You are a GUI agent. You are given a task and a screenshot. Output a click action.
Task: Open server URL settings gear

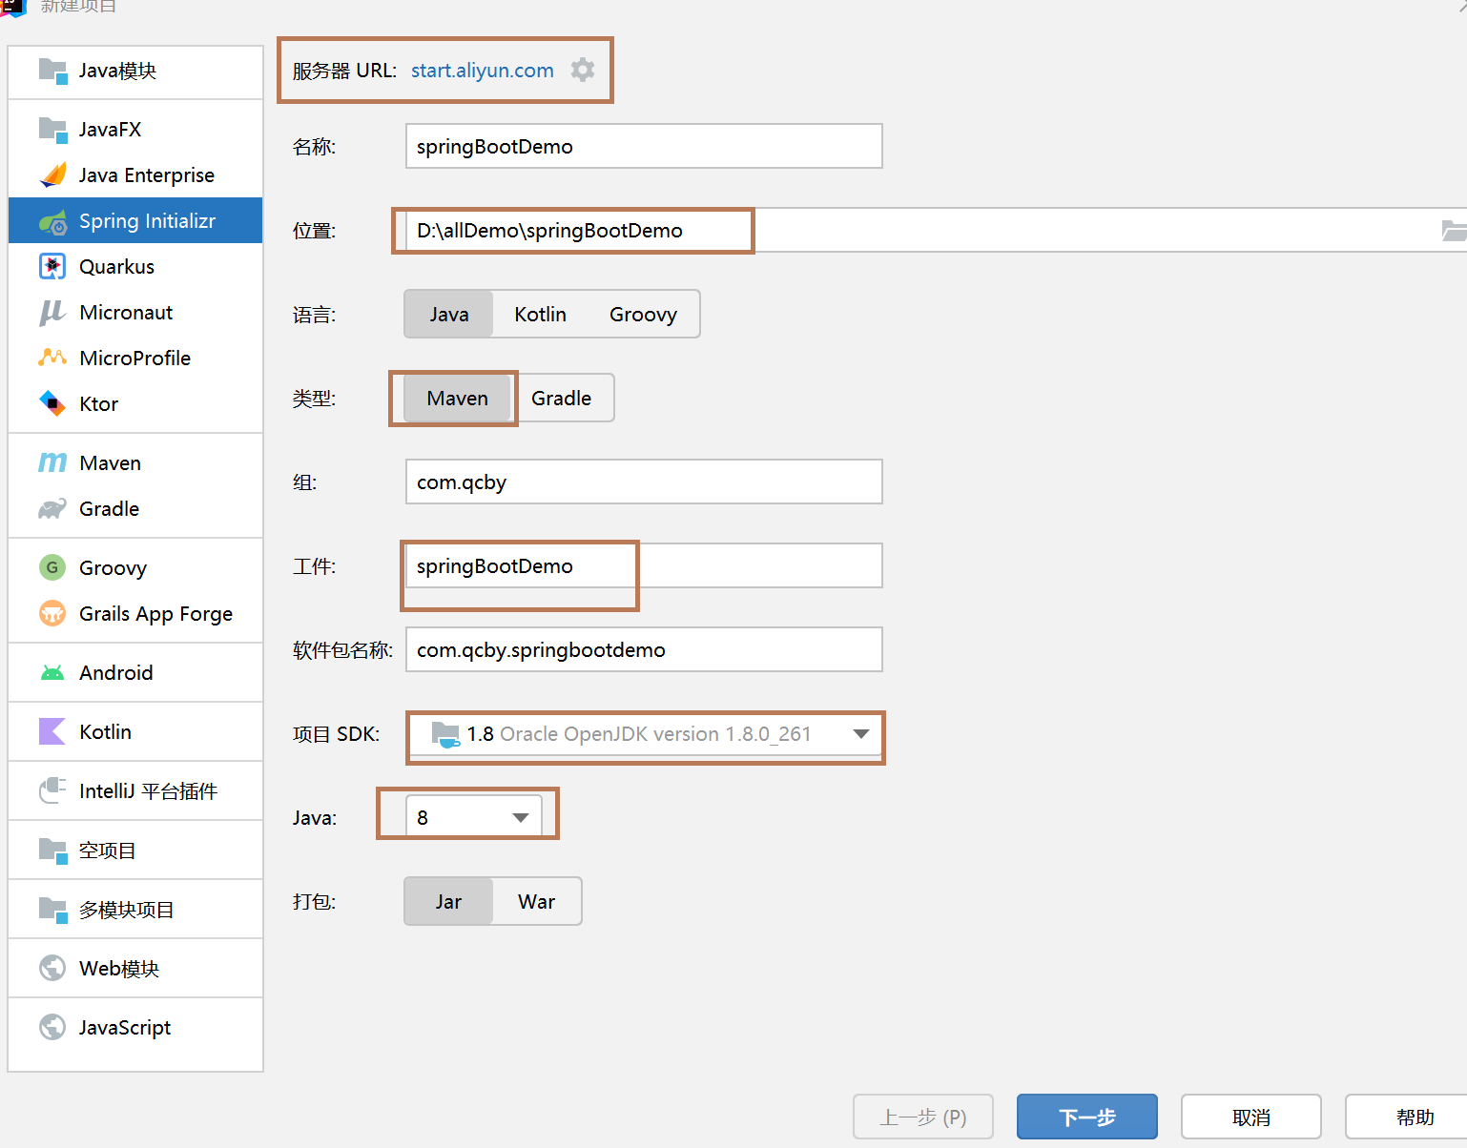click(x=583, y=70)
